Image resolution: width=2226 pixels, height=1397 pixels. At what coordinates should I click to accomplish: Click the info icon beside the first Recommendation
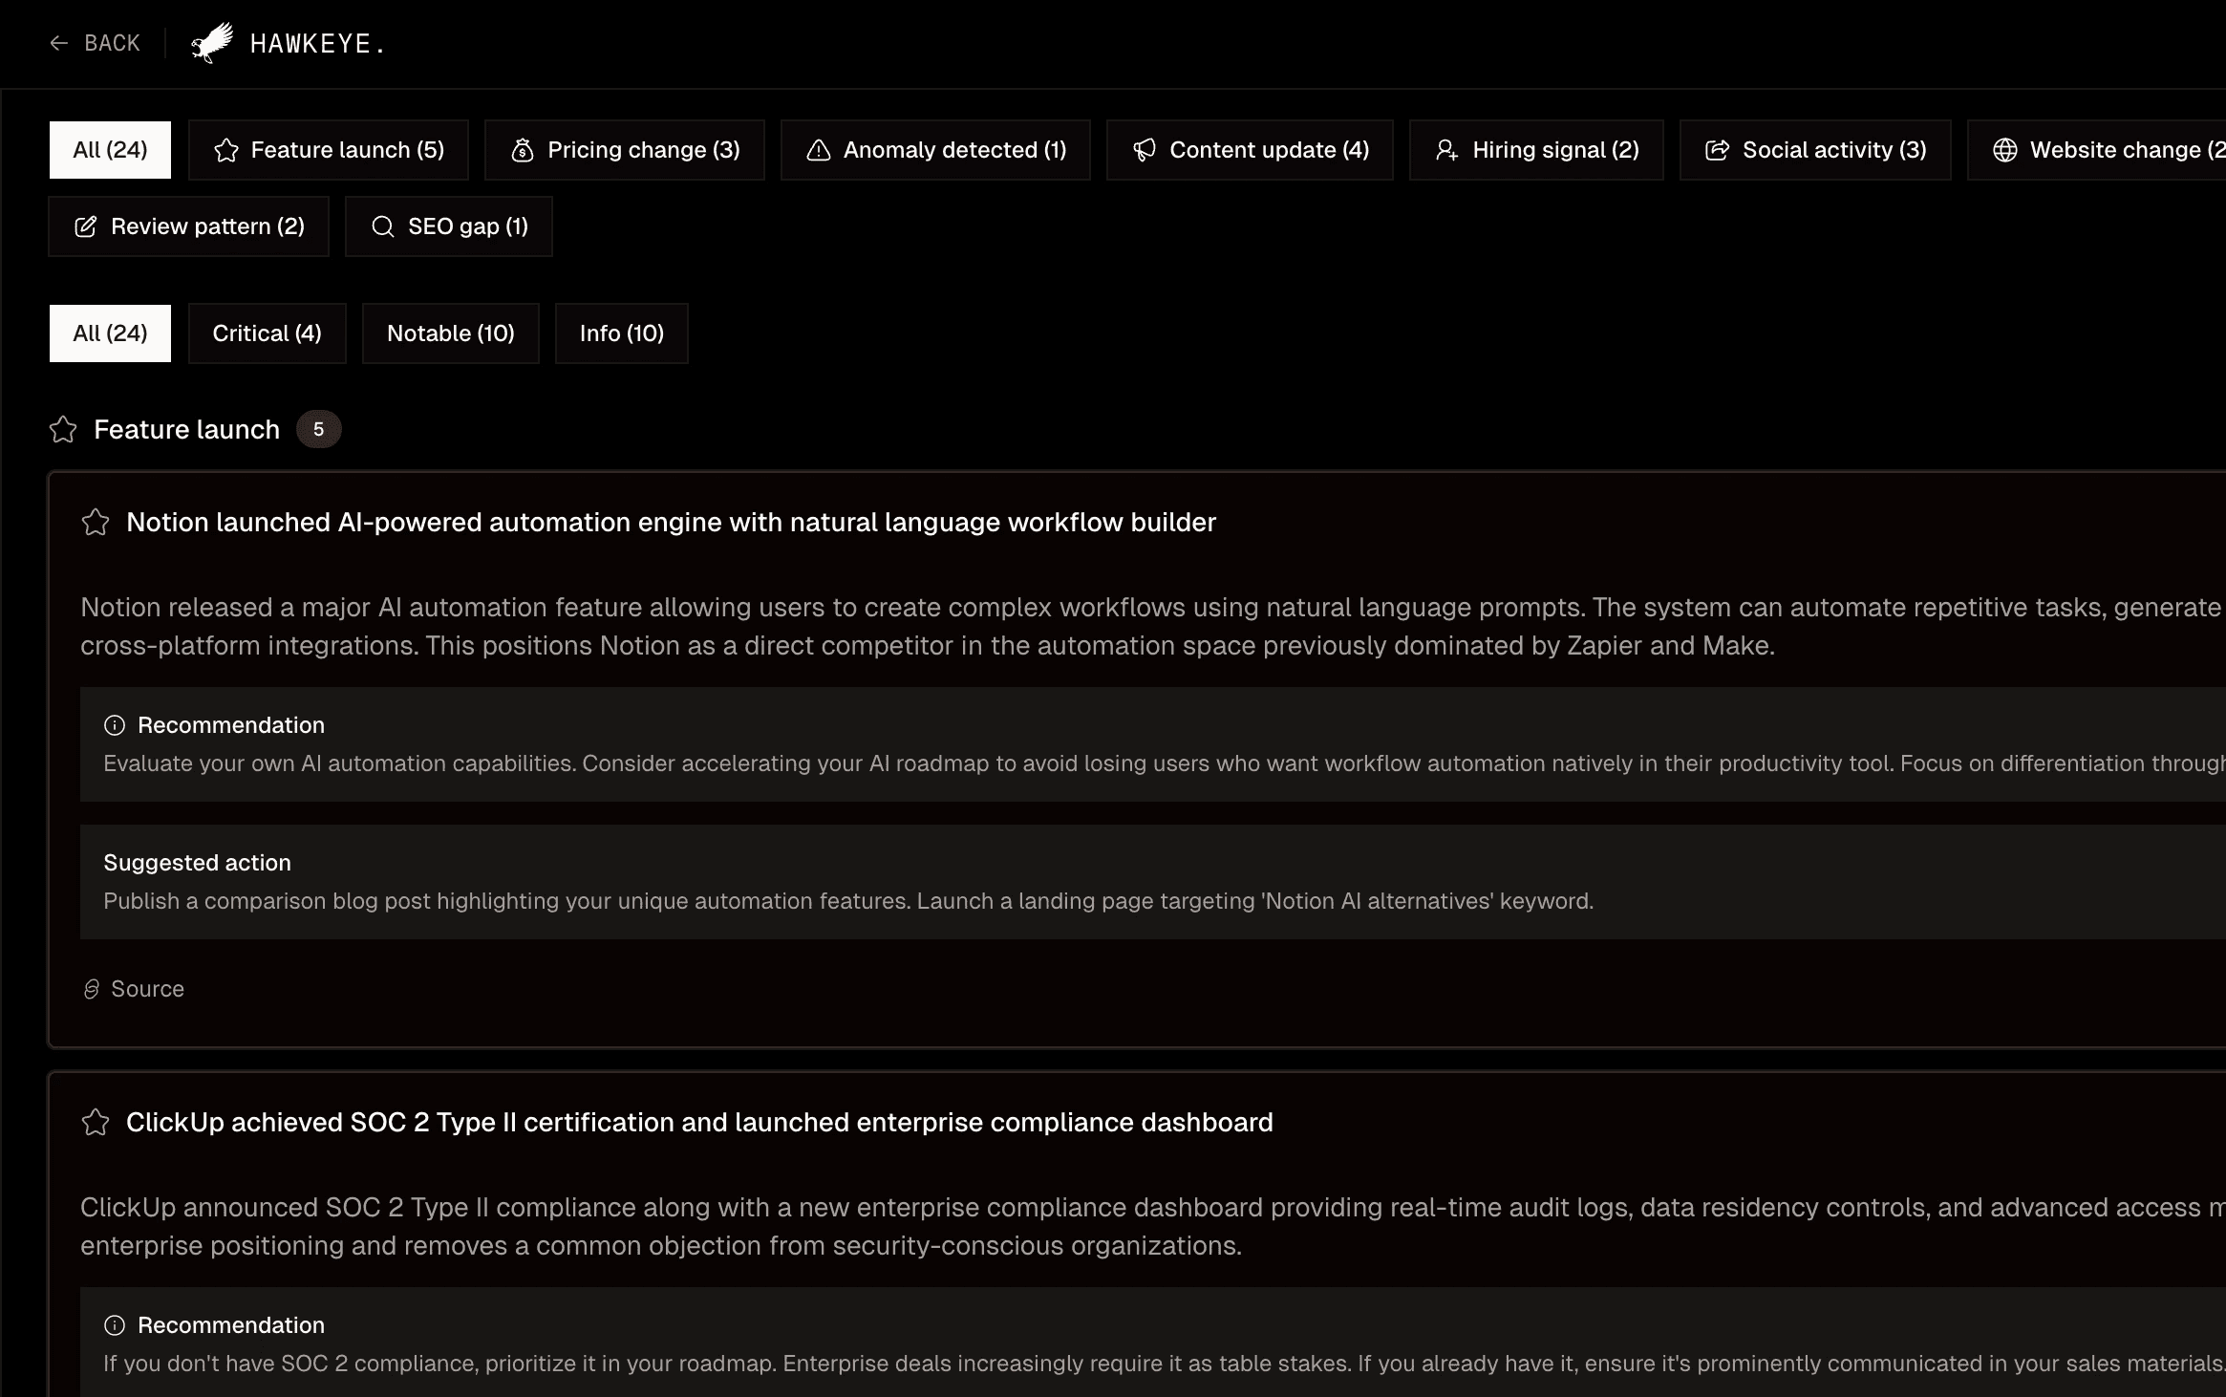[115, 726]
